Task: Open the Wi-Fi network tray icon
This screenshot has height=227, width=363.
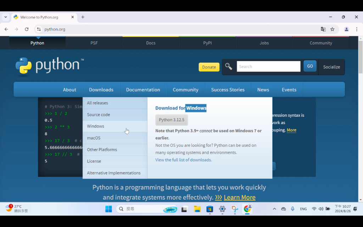Action: [314, 209]
